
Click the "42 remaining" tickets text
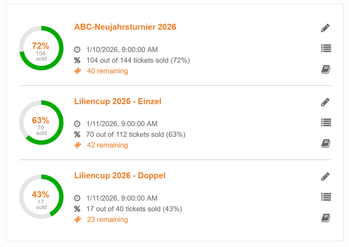coord(107,145)
